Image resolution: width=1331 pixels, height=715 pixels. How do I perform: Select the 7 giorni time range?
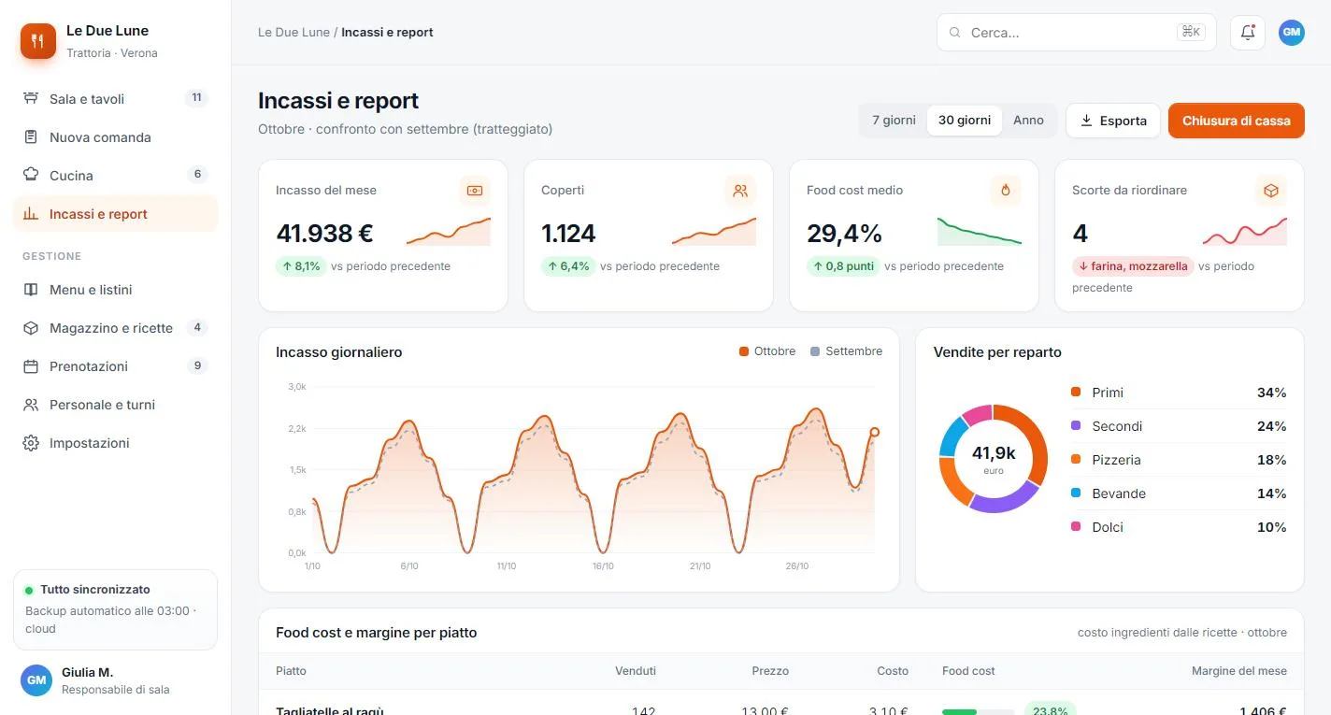pos(894,121)
